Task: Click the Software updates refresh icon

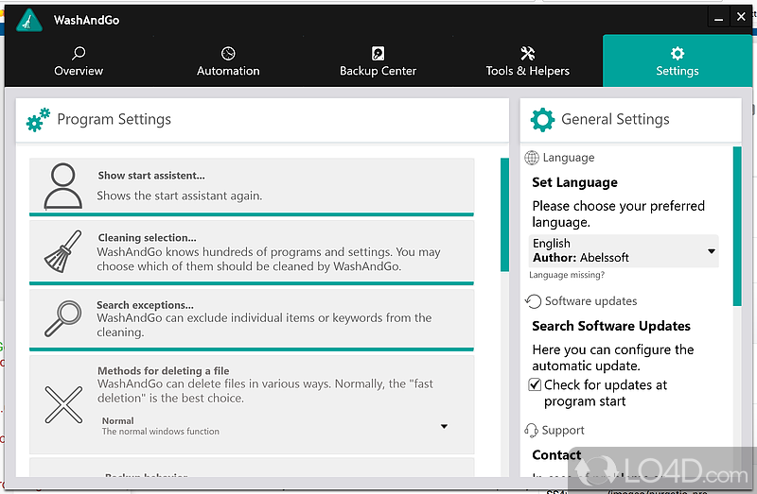Action: (x=533, y=301)
